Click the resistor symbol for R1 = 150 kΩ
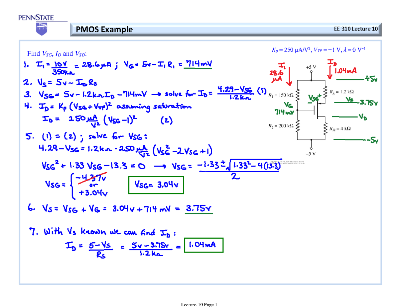 (x=298, y=95)
